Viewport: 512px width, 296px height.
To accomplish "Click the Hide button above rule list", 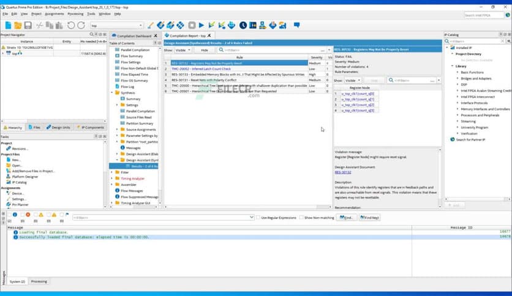I will 205,50.
